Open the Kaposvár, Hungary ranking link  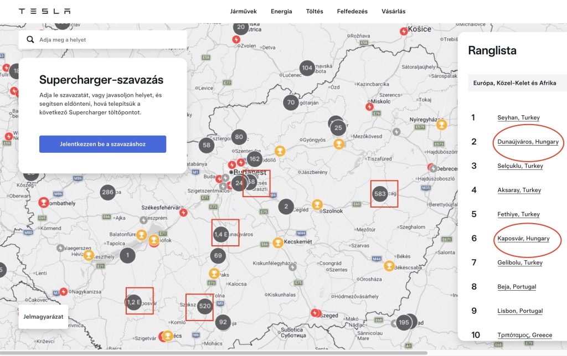pos(523,238)
